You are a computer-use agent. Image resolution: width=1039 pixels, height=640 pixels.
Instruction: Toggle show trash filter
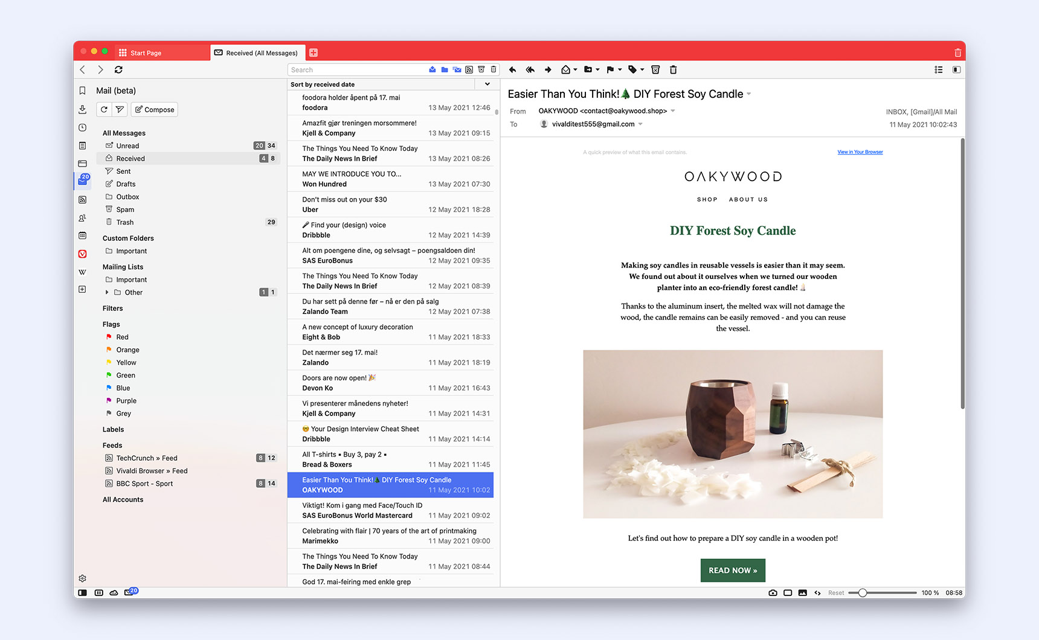(494, 69)
